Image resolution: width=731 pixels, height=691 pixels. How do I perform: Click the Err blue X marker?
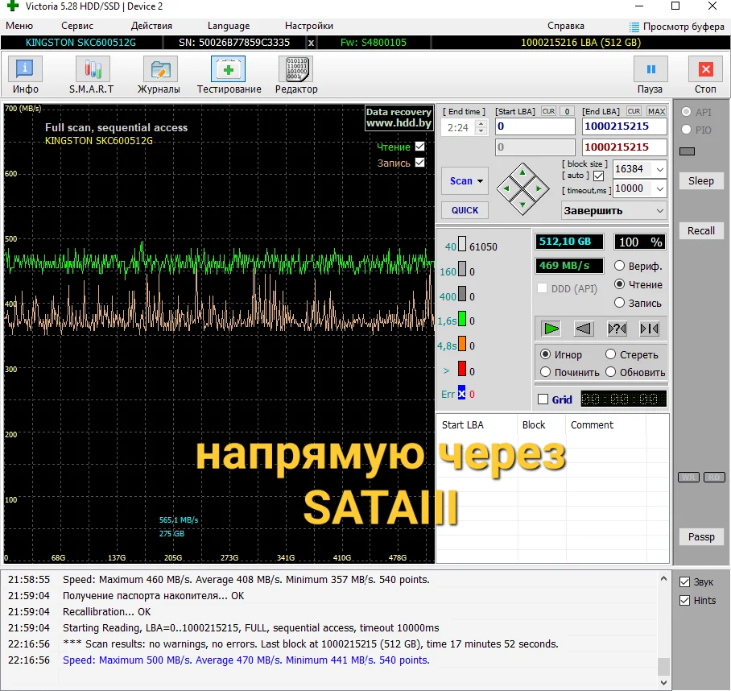coord(461,392)
